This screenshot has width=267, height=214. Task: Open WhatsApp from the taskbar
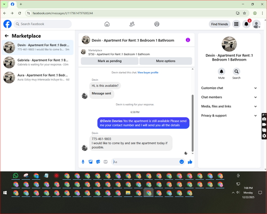(x=15, y=176)
